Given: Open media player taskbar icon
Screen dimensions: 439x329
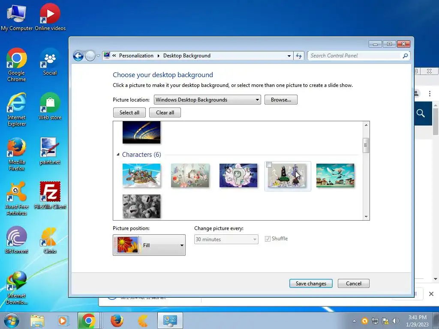Looking at the screenshot, I should point(63,320).
